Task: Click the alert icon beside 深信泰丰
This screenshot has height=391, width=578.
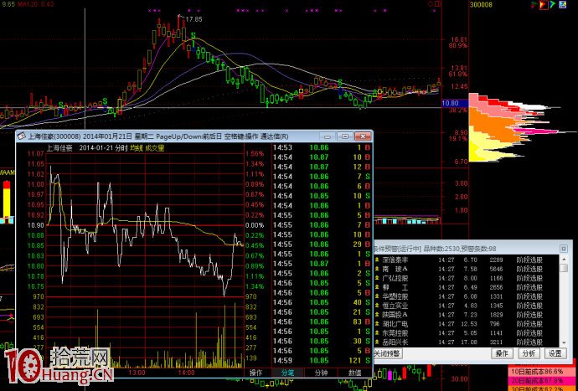Action: (x=377, y=259)
